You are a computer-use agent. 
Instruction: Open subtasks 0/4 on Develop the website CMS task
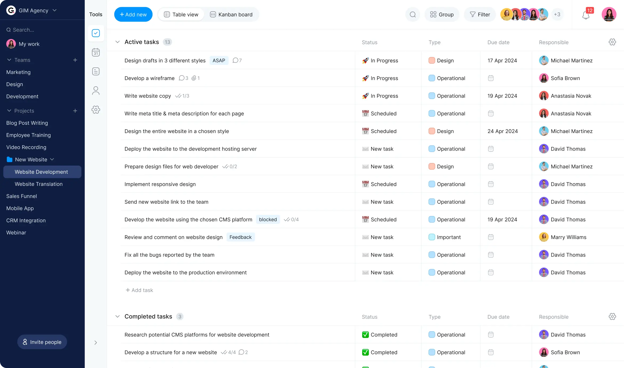291,219
